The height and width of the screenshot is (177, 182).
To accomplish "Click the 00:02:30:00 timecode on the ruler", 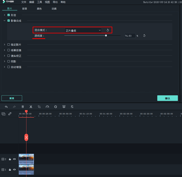I will click(x=146, y=114).
